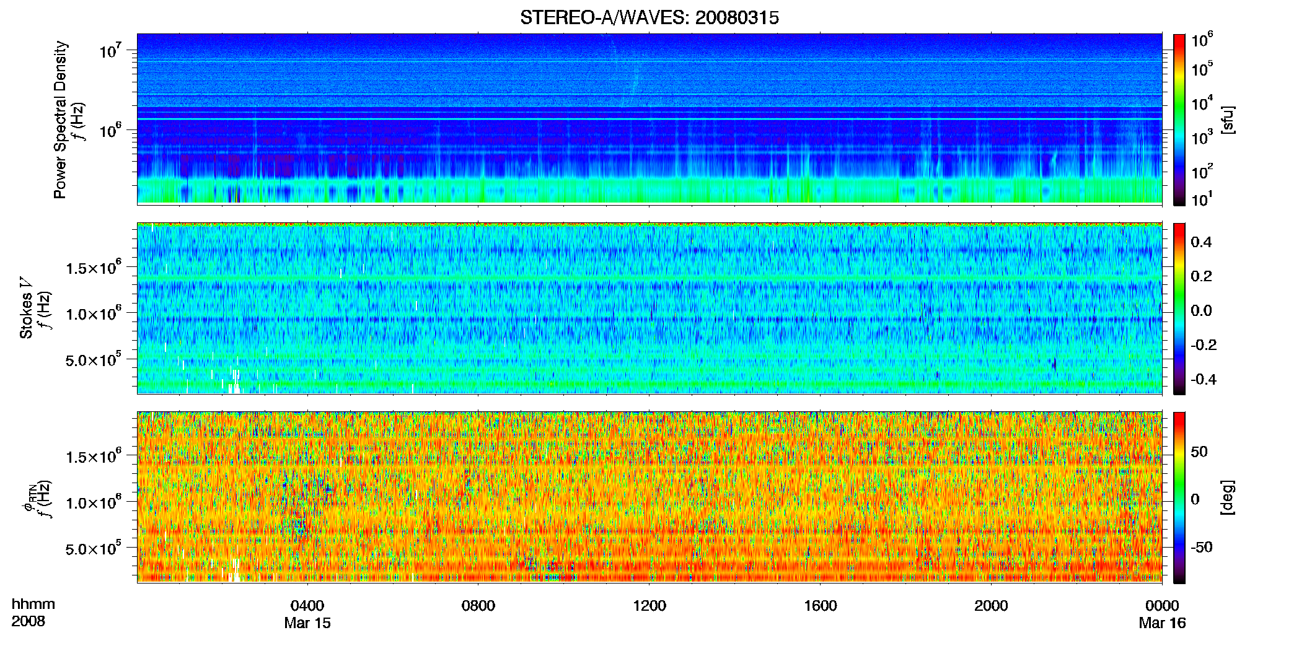Image resolution: width=1299 pixels, height=669 pixels.
Task: Click the Stokes V spectrogram panel
Action: click(649, 308)
